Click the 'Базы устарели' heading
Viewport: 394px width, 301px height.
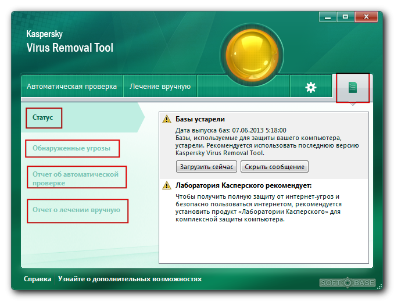(x=200, y=119)
